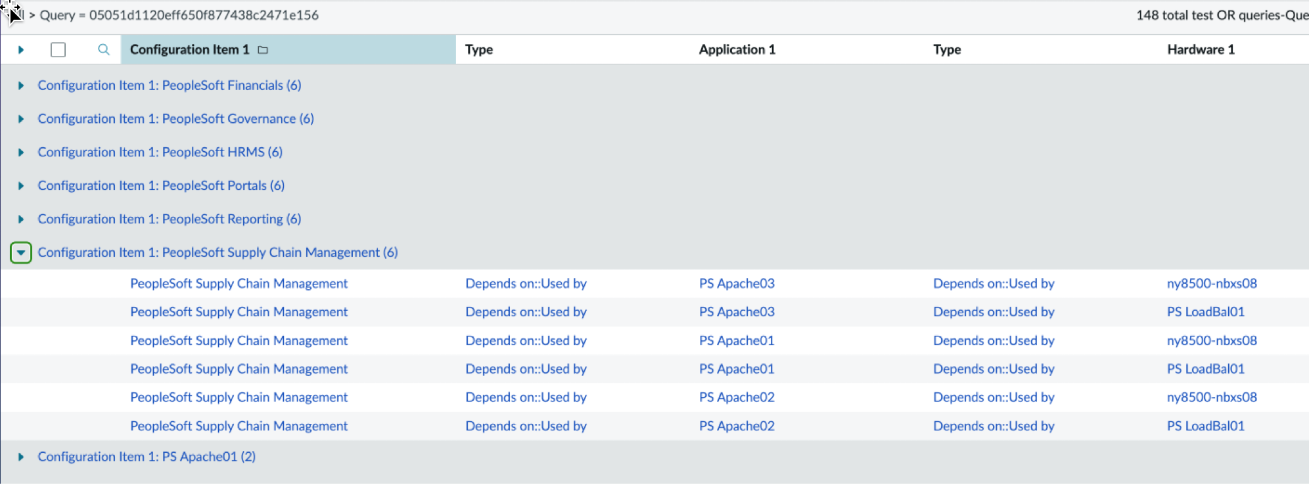Click Type column header following Application 1
Viewport: 1309px width, 485px height.
tap(947, 49)
